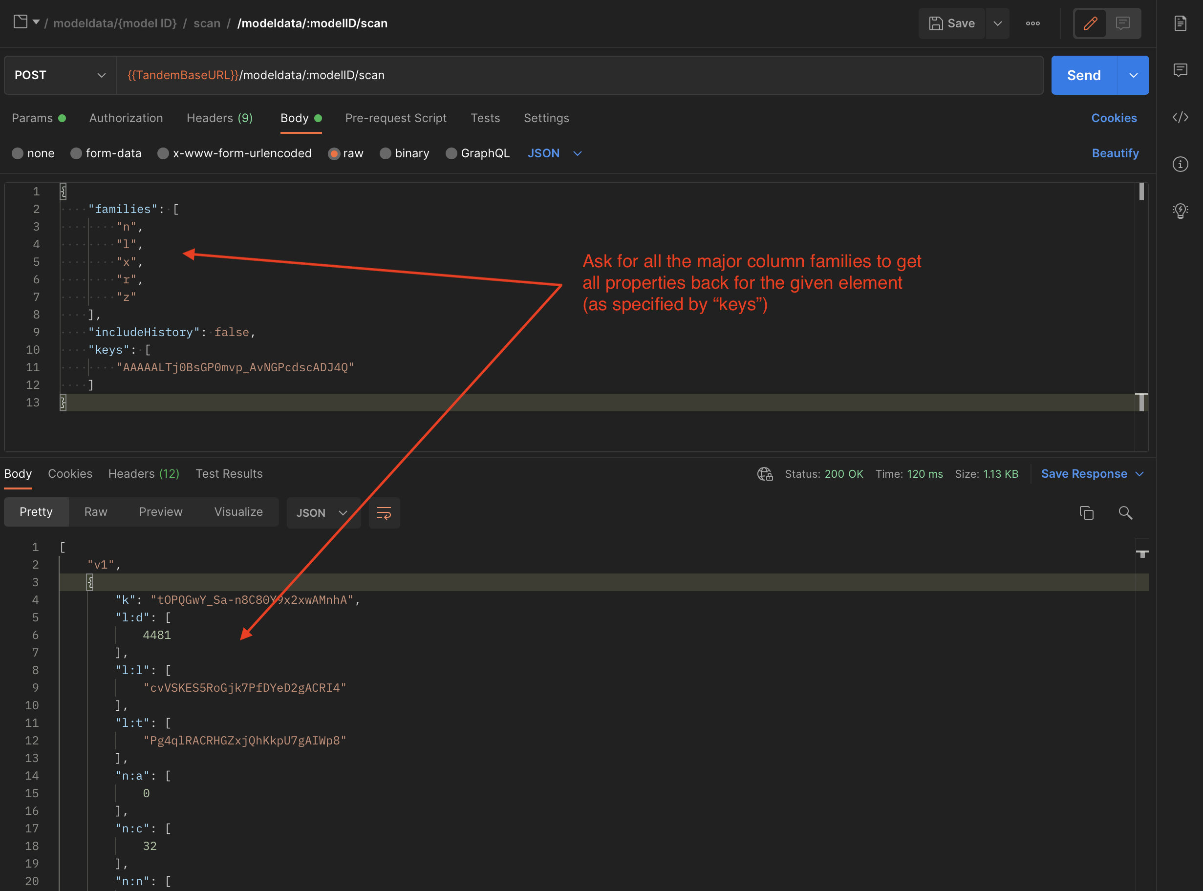Open the Authorization tab
The image size is (1203, 891).
coord(126,118)
